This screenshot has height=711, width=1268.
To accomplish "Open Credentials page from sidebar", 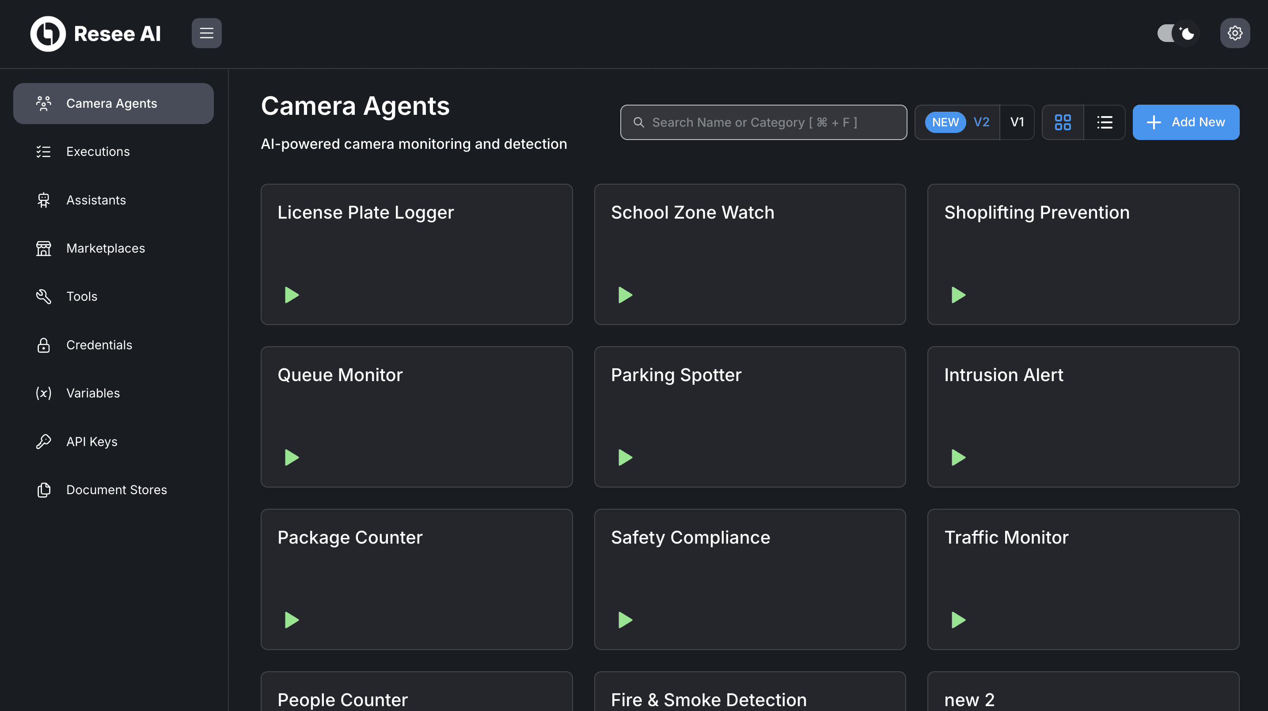I will tap(99, 345).
